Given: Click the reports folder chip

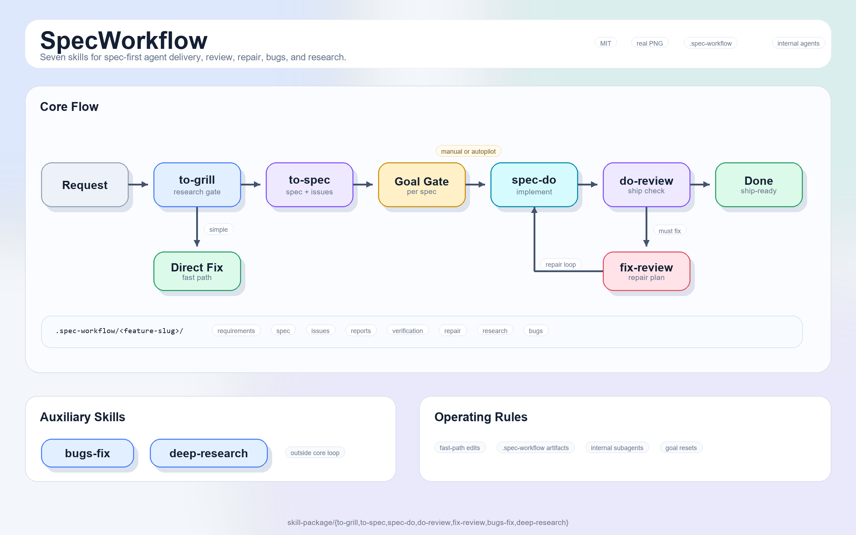Looking at the screenshot, I should tap(361, 331).
